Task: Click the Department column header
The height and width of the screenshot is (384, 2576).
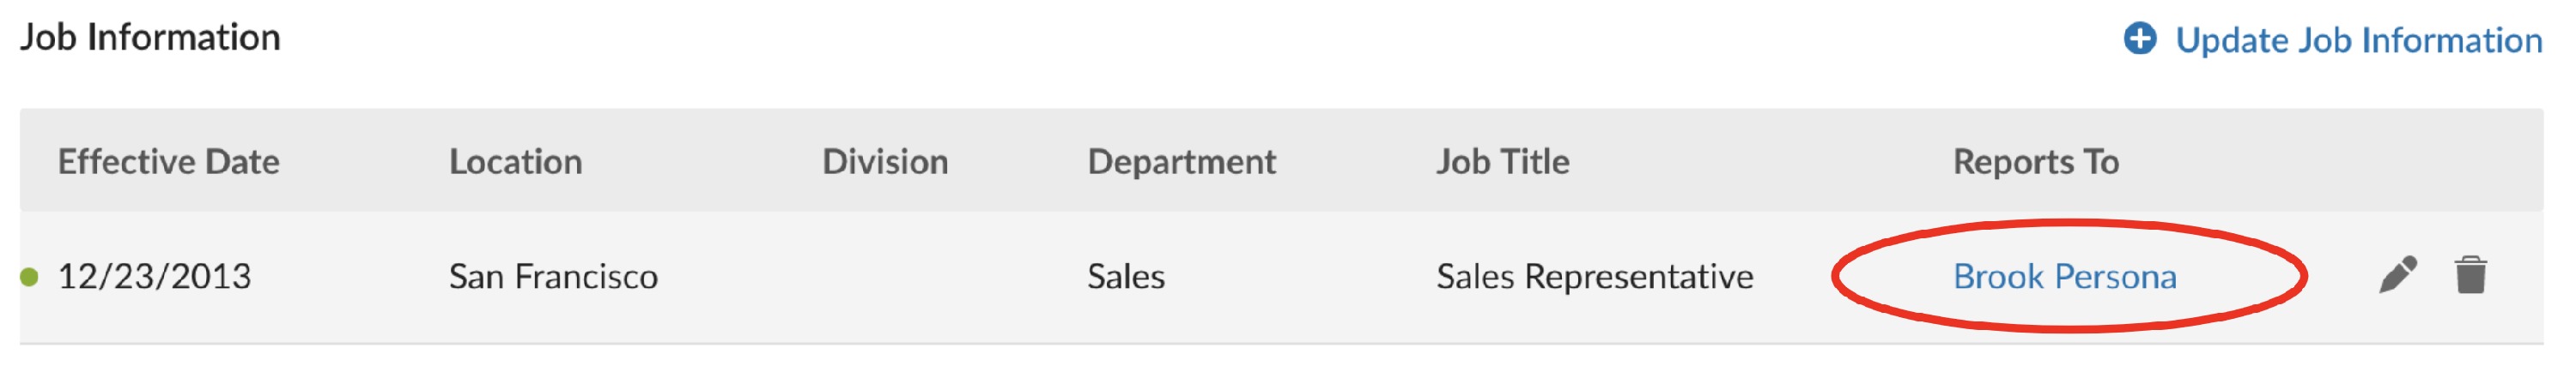Action: [1181, 162]
